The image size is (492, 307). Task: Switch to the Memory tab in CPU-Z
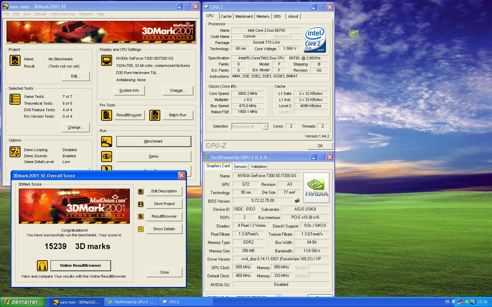point(263,16)
